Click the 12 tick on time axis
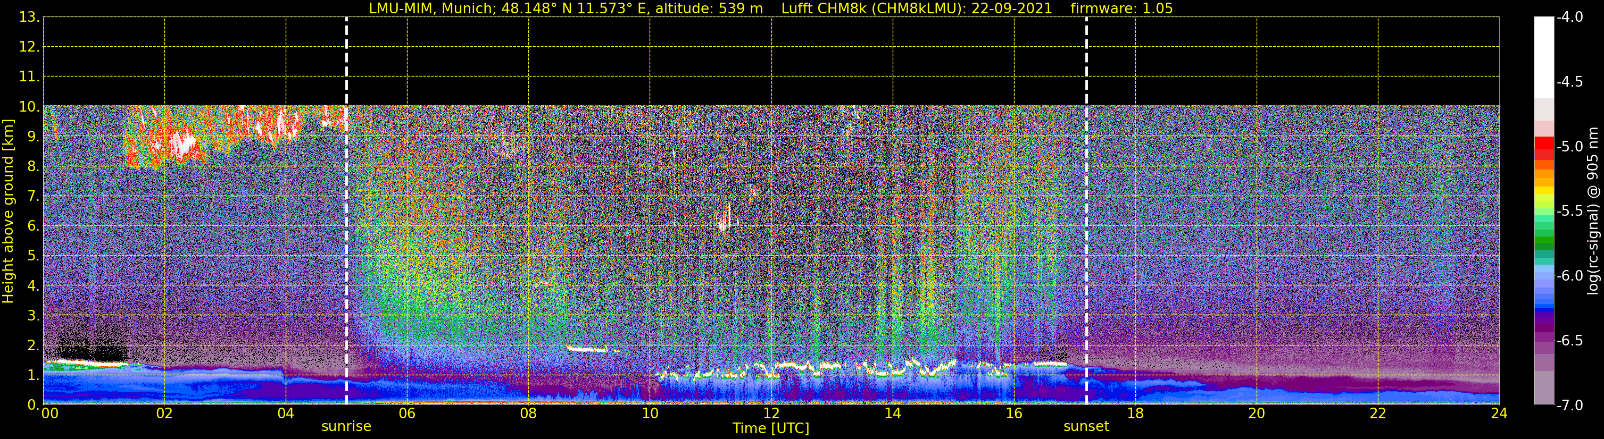This screenshot has height=439, width=1604. [771, 413]
